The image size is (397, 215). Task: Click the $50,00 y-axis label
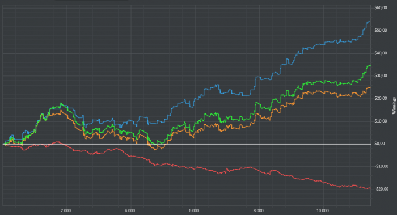381,31
